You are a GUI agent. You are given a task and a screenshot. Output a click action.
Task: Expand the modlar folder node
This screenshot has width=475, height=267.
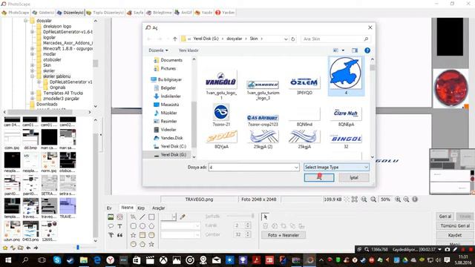[x=32, y=54]
